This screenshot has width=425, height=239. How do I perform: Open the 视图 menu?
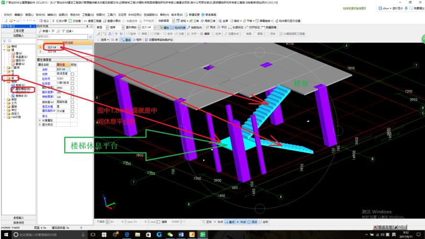[99, 15]
